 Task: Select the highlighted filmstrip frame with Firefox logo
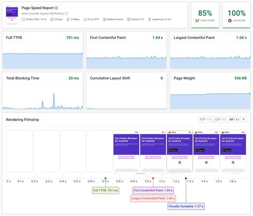pyautogui.click(x=179, y=151)
